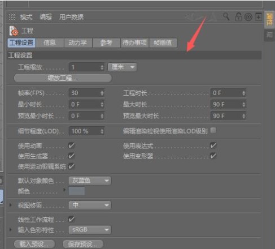This screenshot has height=249, width=275.
Task: Click the 工程 project gear icon
Action: click(x=14, y=31)
